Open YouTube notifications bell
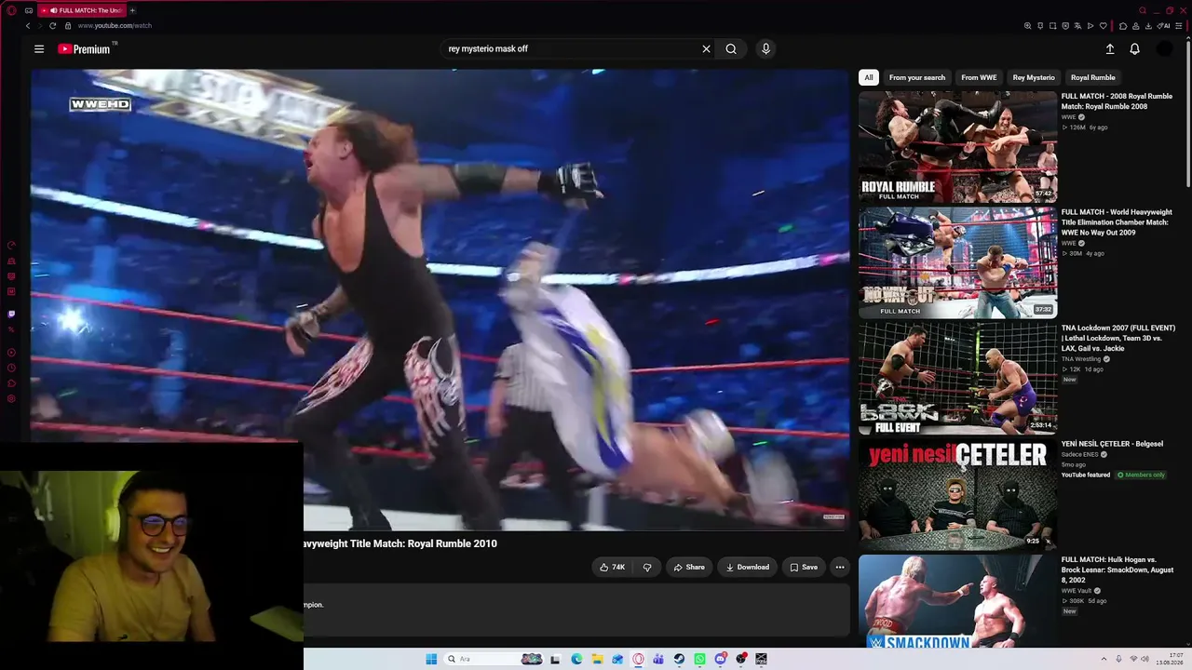Image resolution: width=1192 pixels, height=670 pixels. coord(1134,49)
